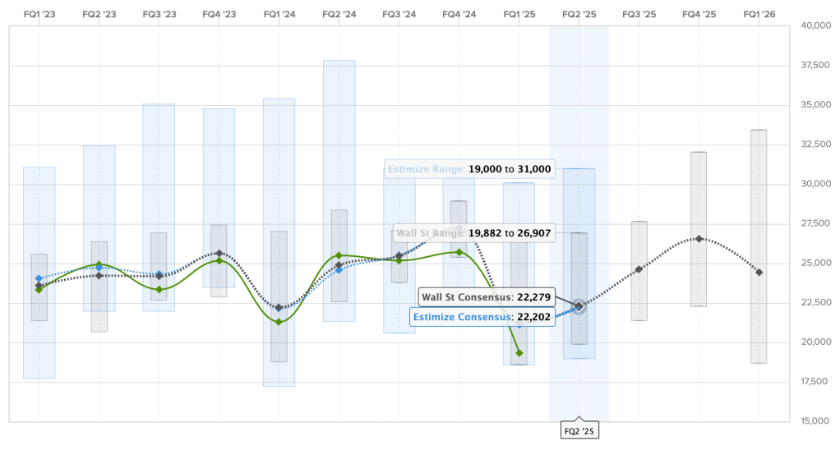Click the green diamond marker at FQ1 '25

pos(519,353)
